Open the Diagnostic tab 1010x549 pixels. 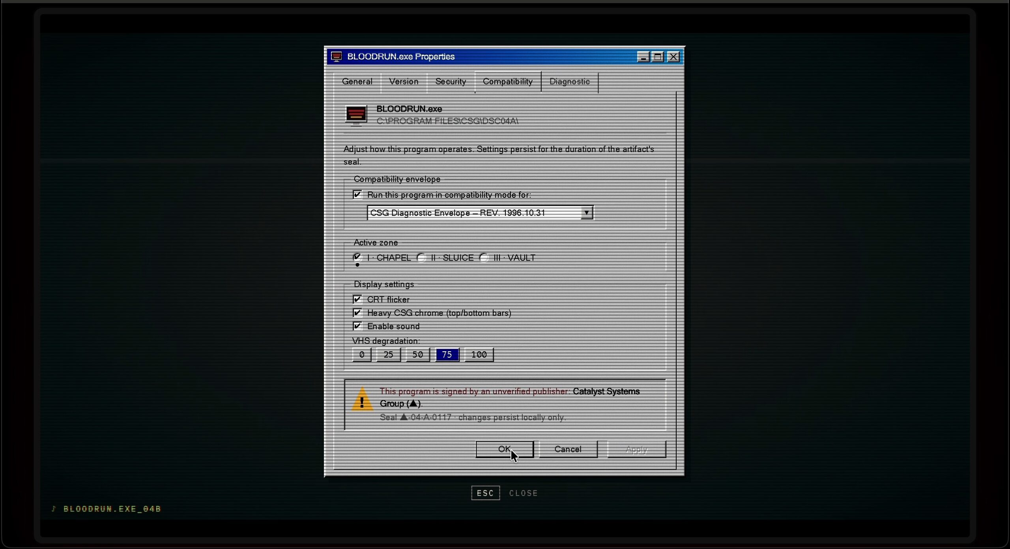[x=570, y=82]
